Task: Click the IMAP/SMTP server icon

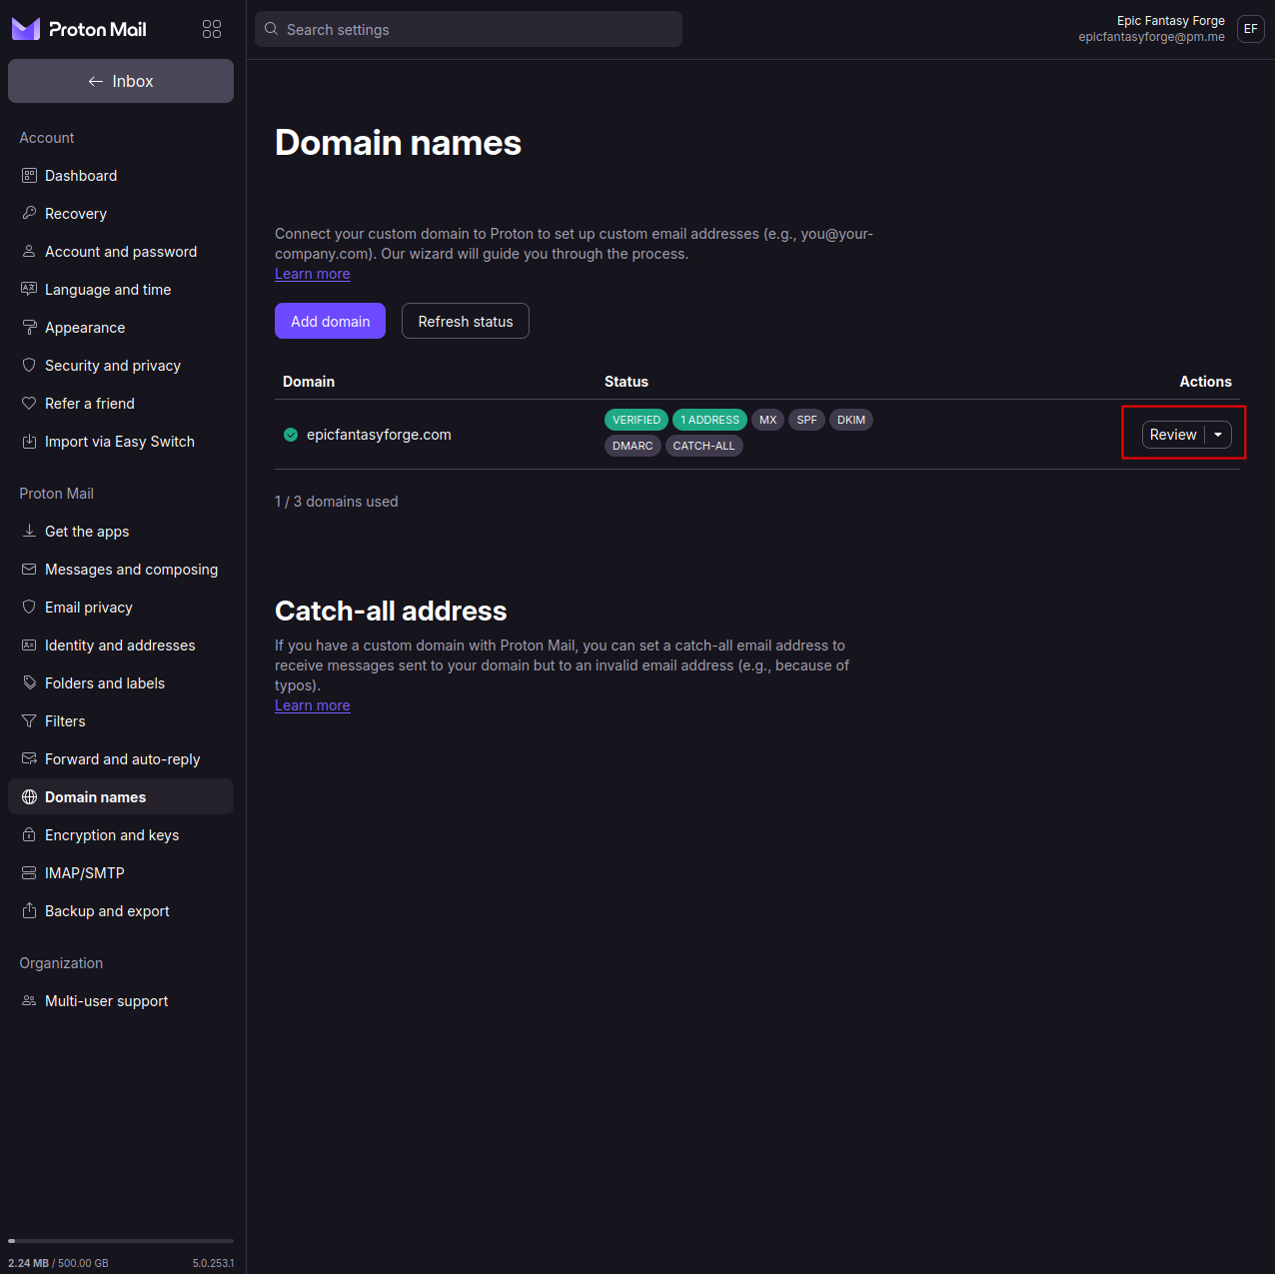Action: [x=29, y=873]
